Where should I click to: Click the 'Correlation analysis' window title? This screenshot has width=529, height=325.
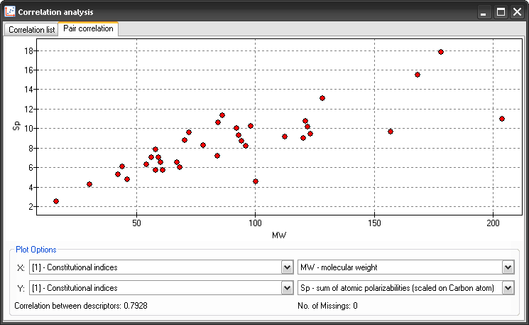[x=55, y=12]
